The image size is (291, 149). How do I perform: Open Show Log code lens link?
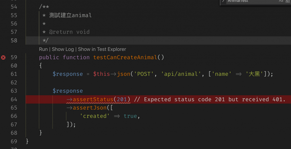coord(63,49)
